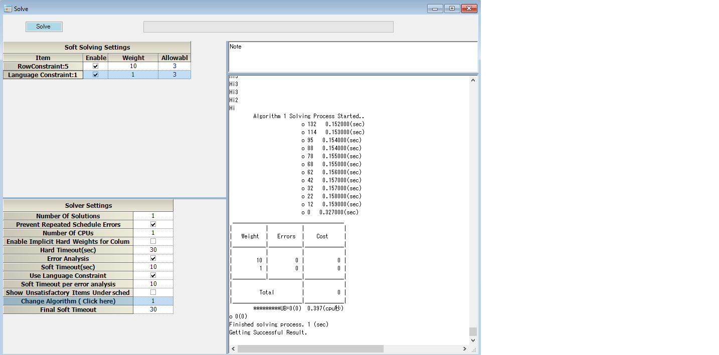Viewport: 719px width, 355px height.
Task: Click the log's horizontal scrollbar left arrow
Action: point(233,348)
